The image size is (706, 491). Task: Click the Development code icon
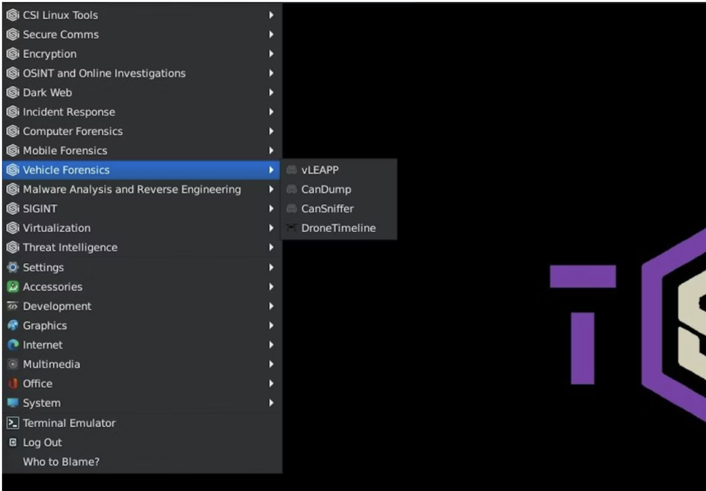pos(12,306)
